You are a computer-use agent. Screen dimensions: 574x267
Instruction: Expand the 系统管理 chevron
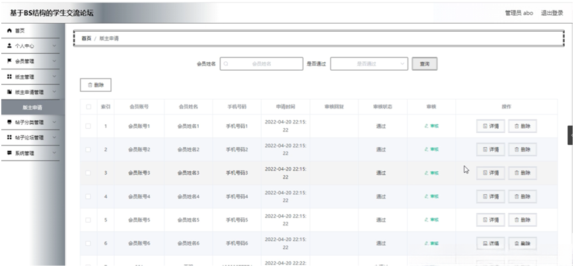click(x=54, y=153)
